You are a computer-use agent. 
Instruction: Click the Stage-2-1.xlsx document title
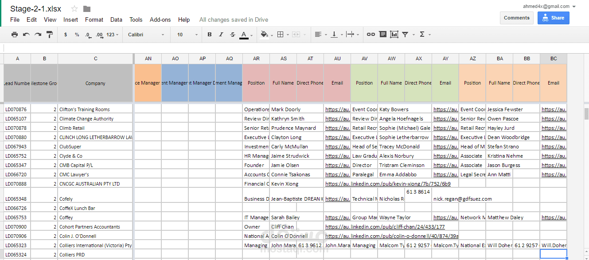[36, 9]
